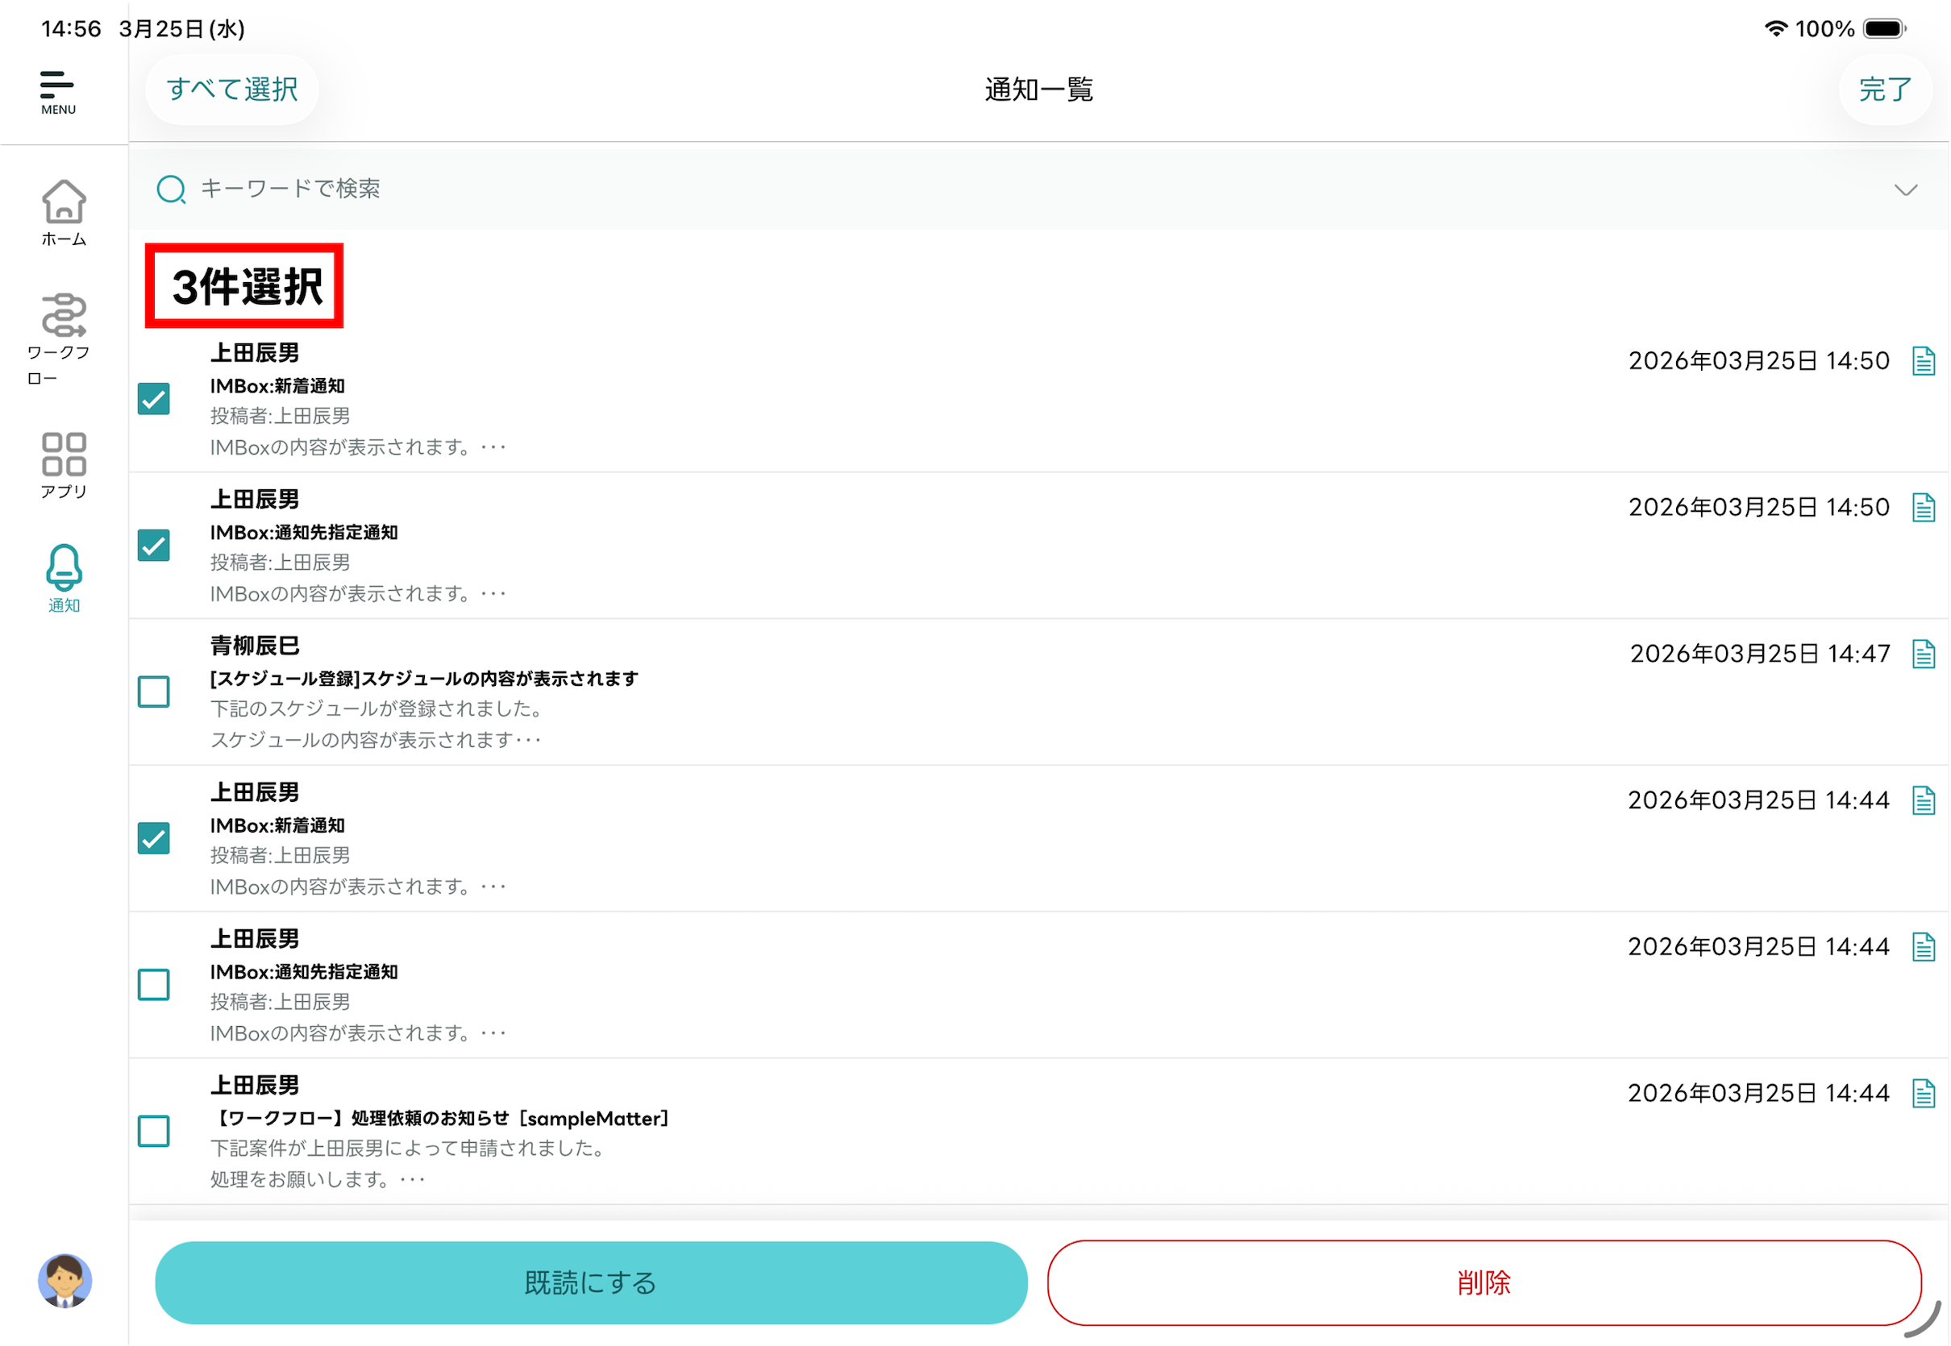Expand search options with the chevron

[x=1906, y=189]
